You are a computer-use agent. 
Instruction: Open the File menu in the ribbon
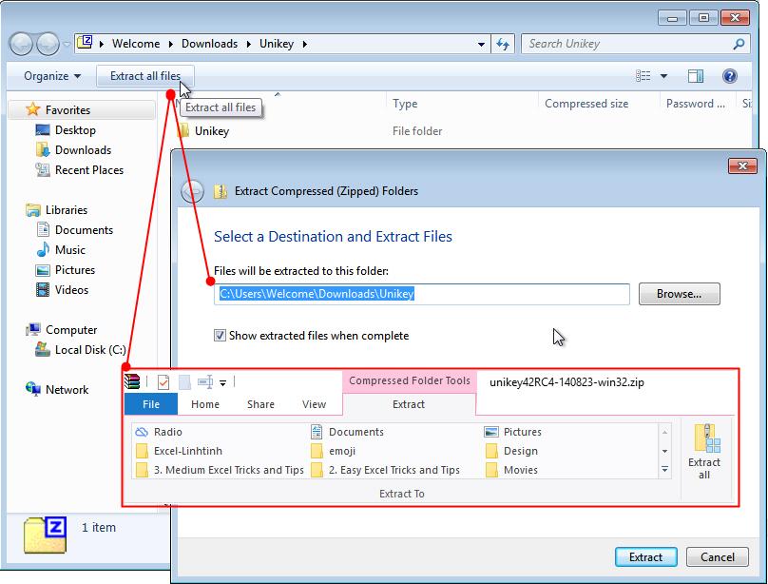pos(151,403)
